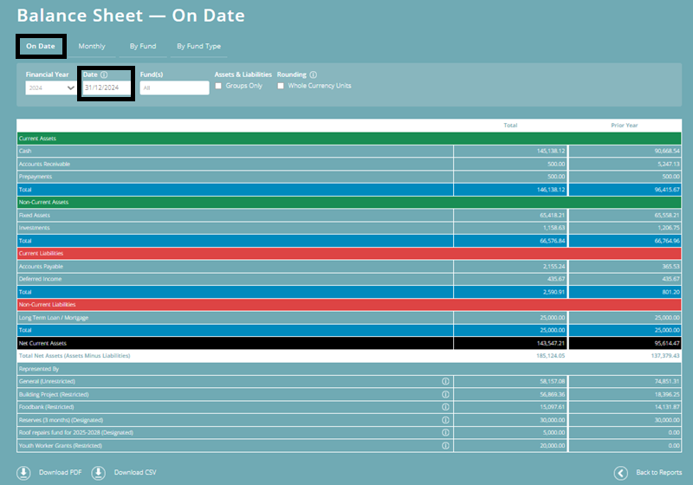The height and width of the screenshot is (485, 693).
Task: Tick the Groups Only checkbox
Action: [218, 86]
